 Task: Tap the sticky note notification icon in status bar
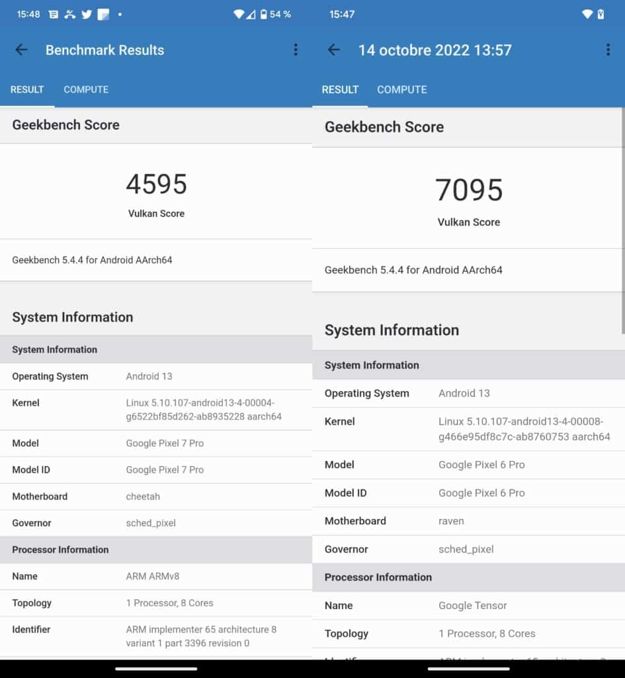click(103, 15)
